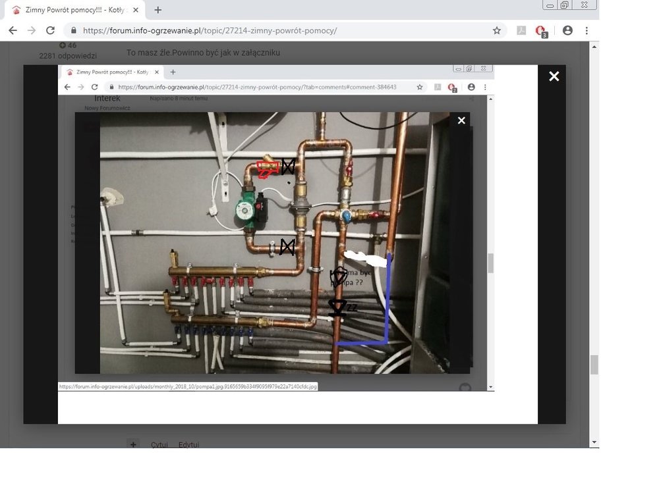Reload the forum page
This screenshot has height=493, width=659.
pos(50,30)
